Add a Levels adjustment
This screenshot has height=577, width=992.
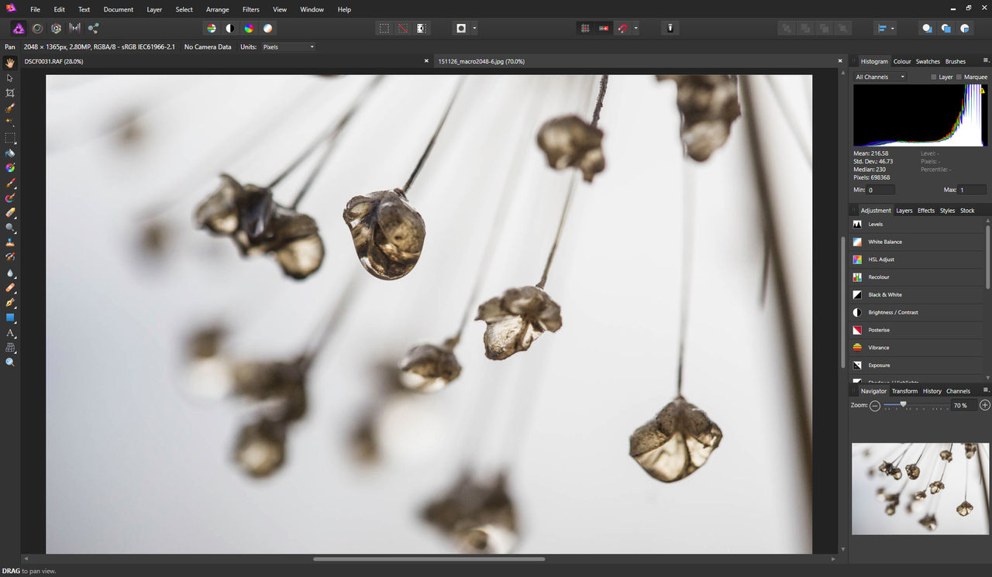point(917,224)
